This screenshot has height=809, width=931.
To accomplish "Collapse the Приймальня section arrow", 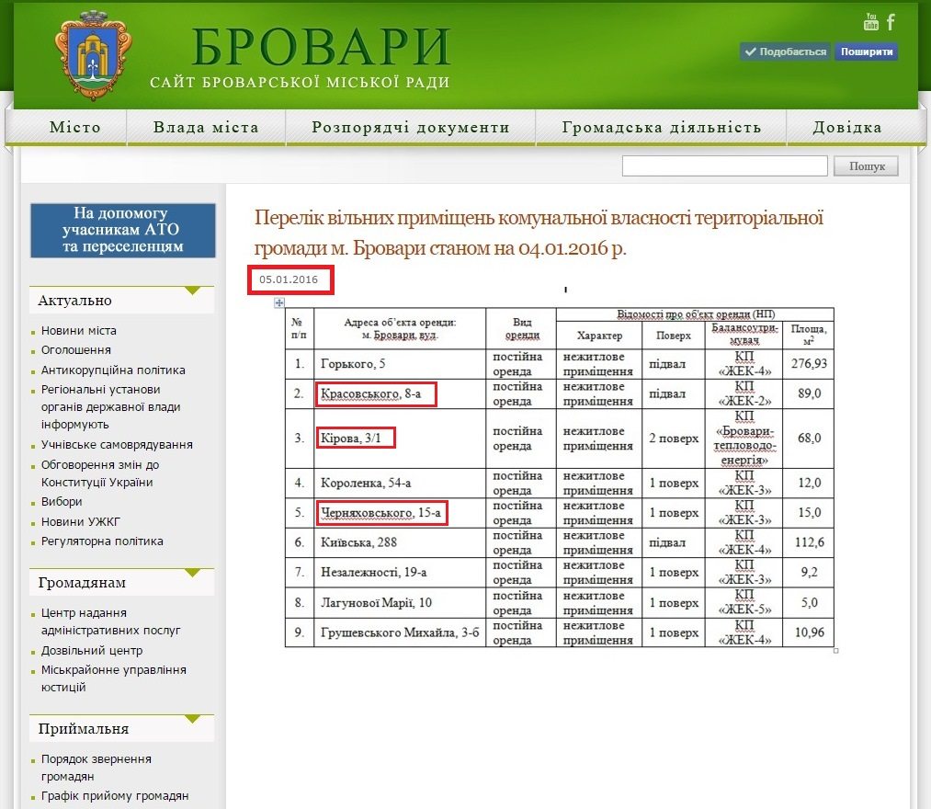I will [x=192, y=719].
